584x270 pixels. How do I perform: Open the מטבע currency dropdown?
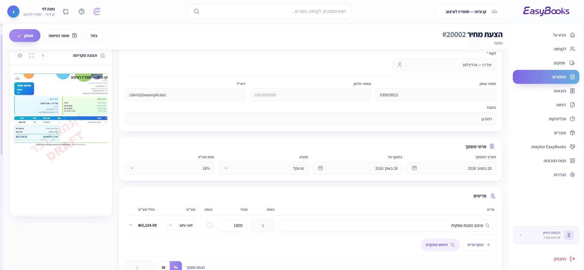(x=263, y=168)
